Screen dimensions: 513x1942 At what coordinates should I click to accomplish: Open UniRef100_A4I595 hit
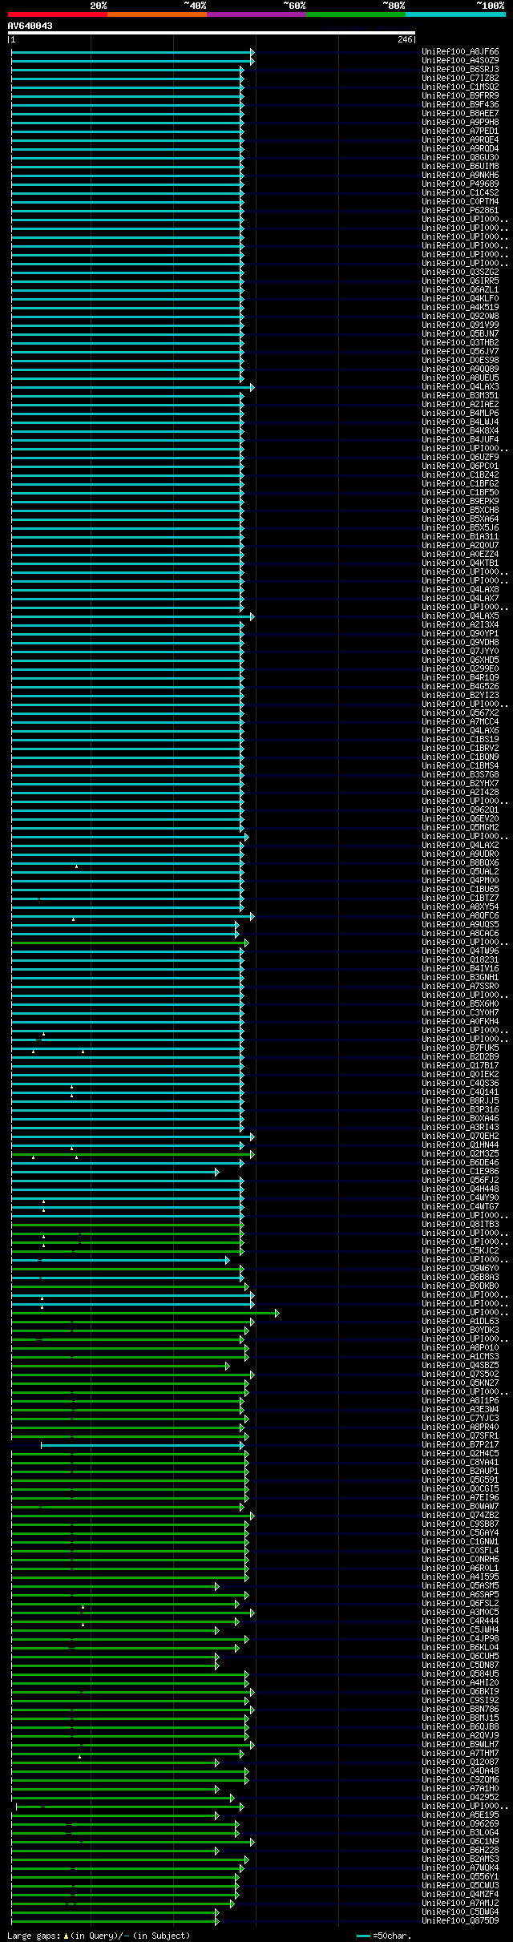click(460, 1577)
